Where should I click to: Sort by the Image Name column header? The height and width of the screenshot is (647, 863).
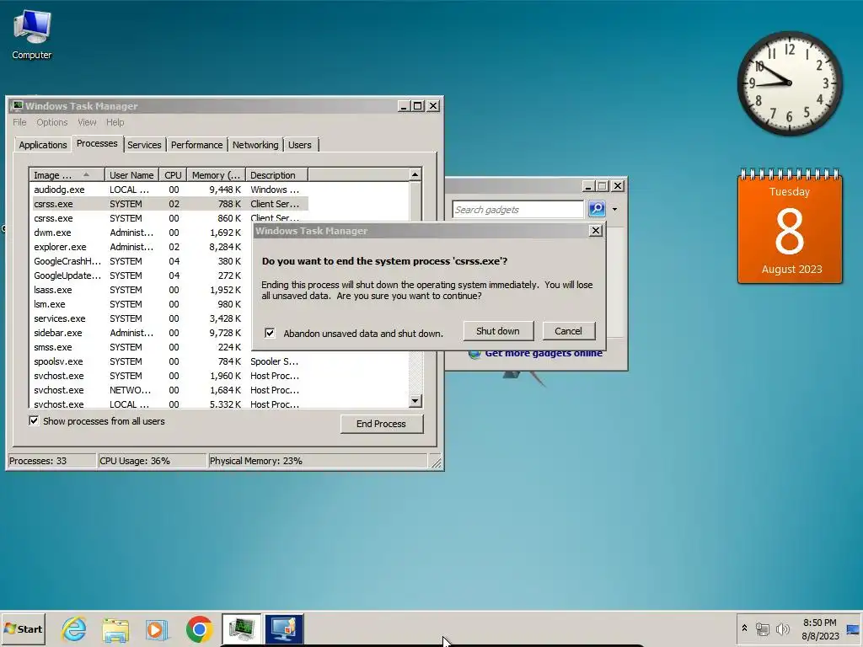(x=67, y=175)
